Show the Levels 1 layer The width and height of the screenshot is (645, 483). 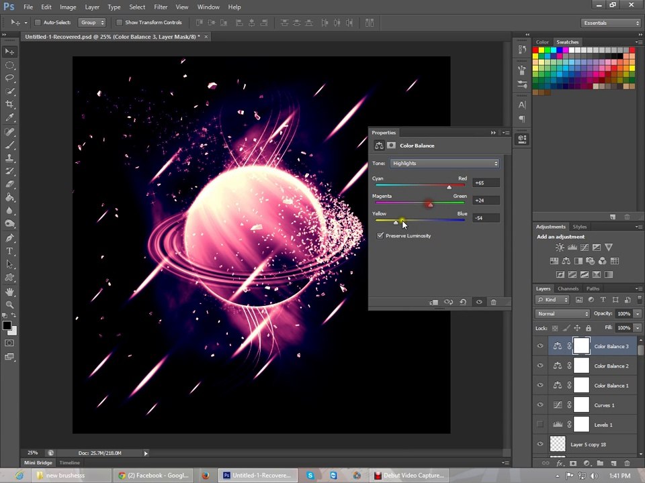click(x=540, y=425)
